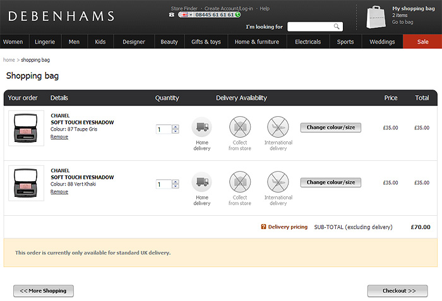Decrease quantity for 88 Vert Khaki eyeshadow

tap(176, 186)
